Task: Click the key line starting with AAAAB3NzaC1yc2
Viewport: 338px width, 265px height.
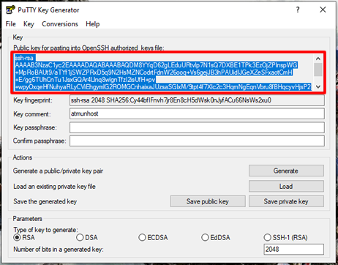Action: [157, 65]
